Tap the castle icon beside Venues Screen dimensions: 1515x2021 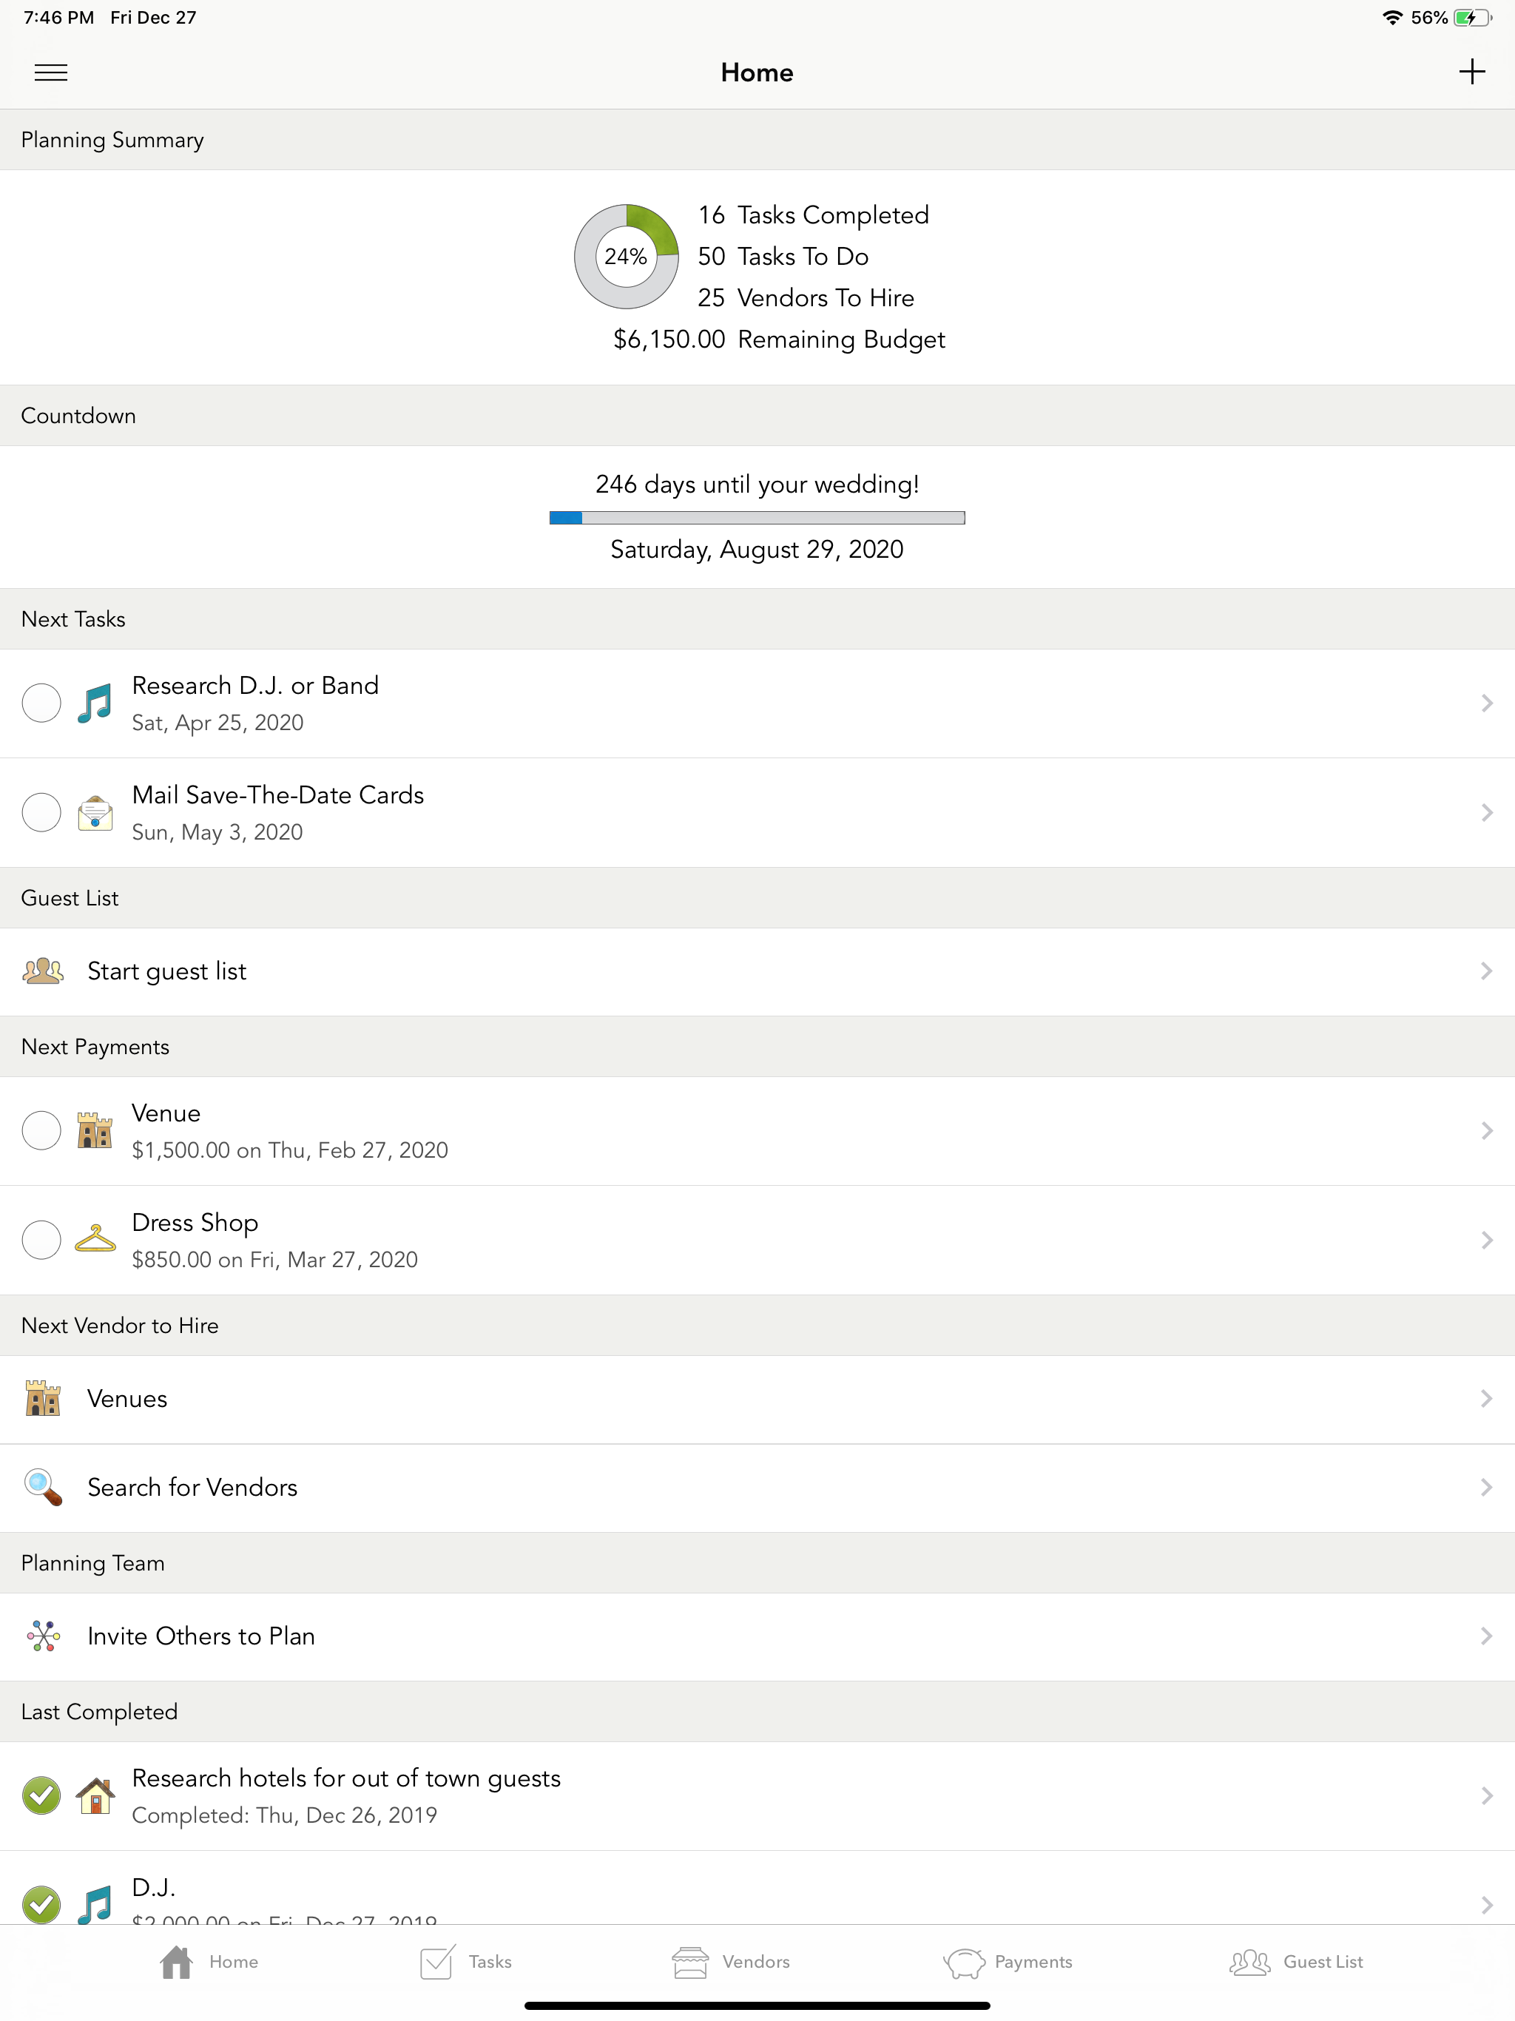pos(42,1398)
